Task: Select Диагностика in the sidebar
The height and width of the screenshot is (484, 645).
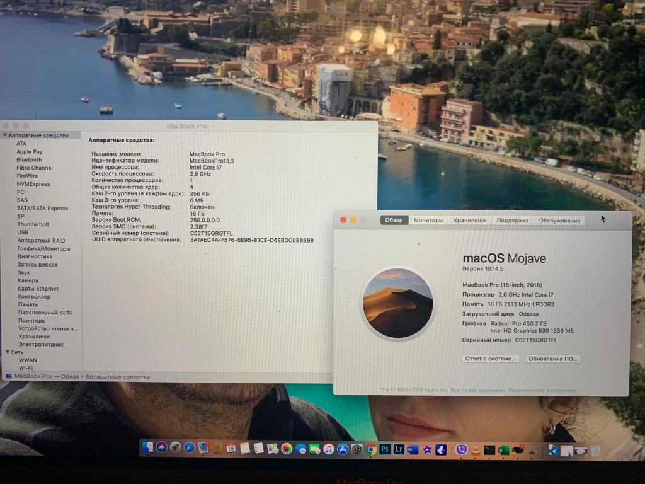Action: (35, 256)
